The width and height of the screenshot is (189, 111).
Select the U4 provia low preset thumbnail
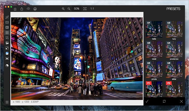[174, 49]
